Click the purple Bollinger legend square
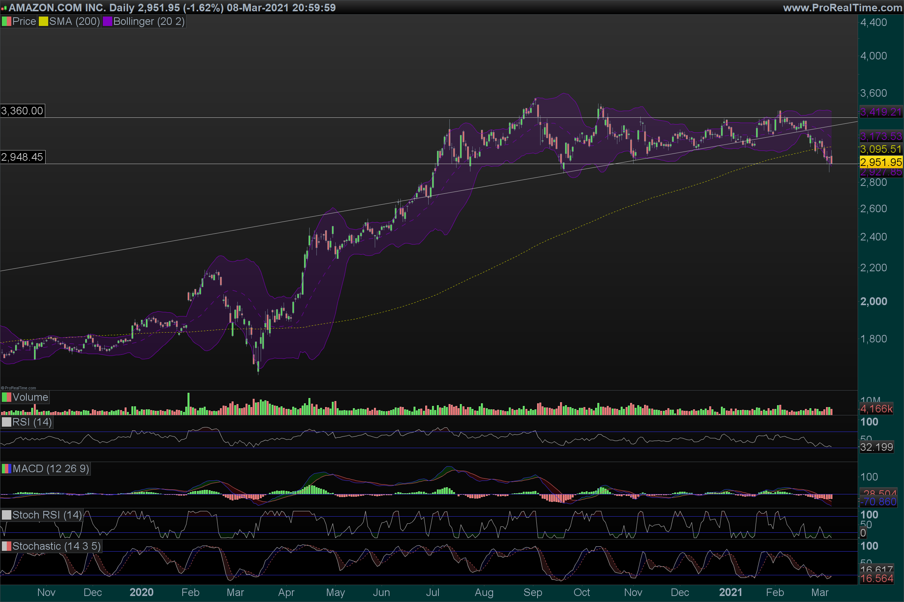This screenshot has width=904, height=602. 107,21
